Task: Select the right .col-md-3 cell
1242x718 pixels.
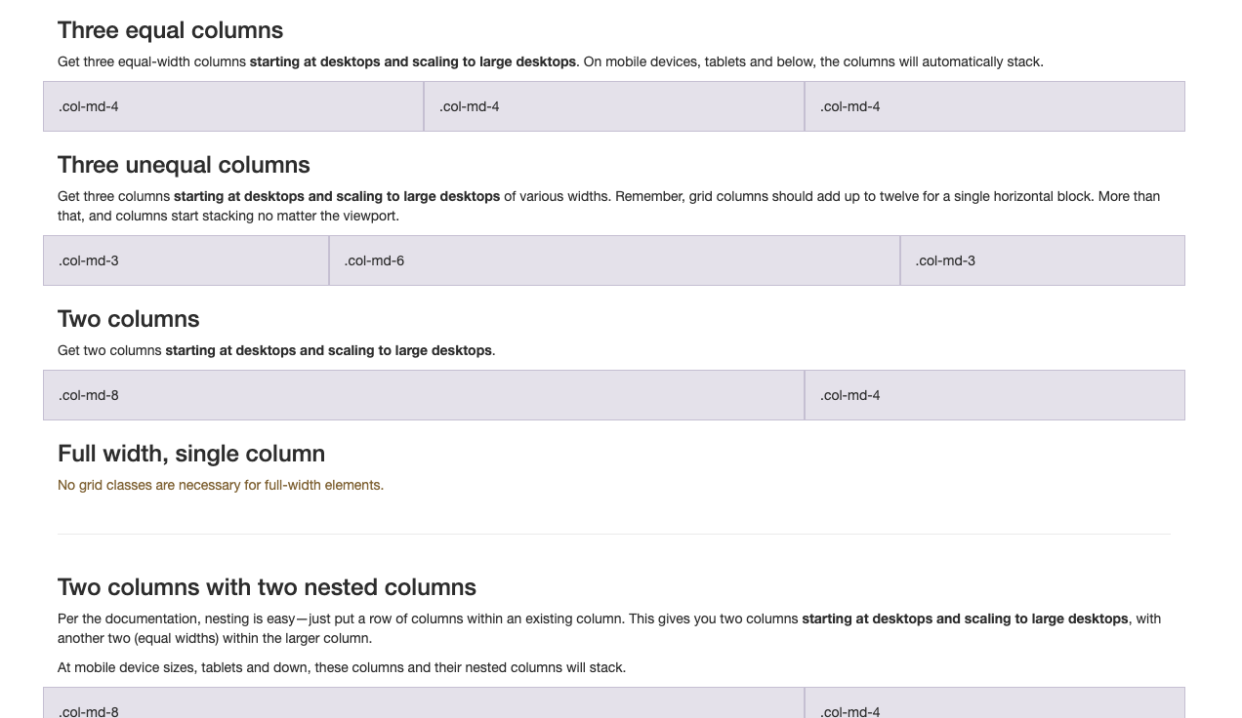Action: click(1043, 260)
